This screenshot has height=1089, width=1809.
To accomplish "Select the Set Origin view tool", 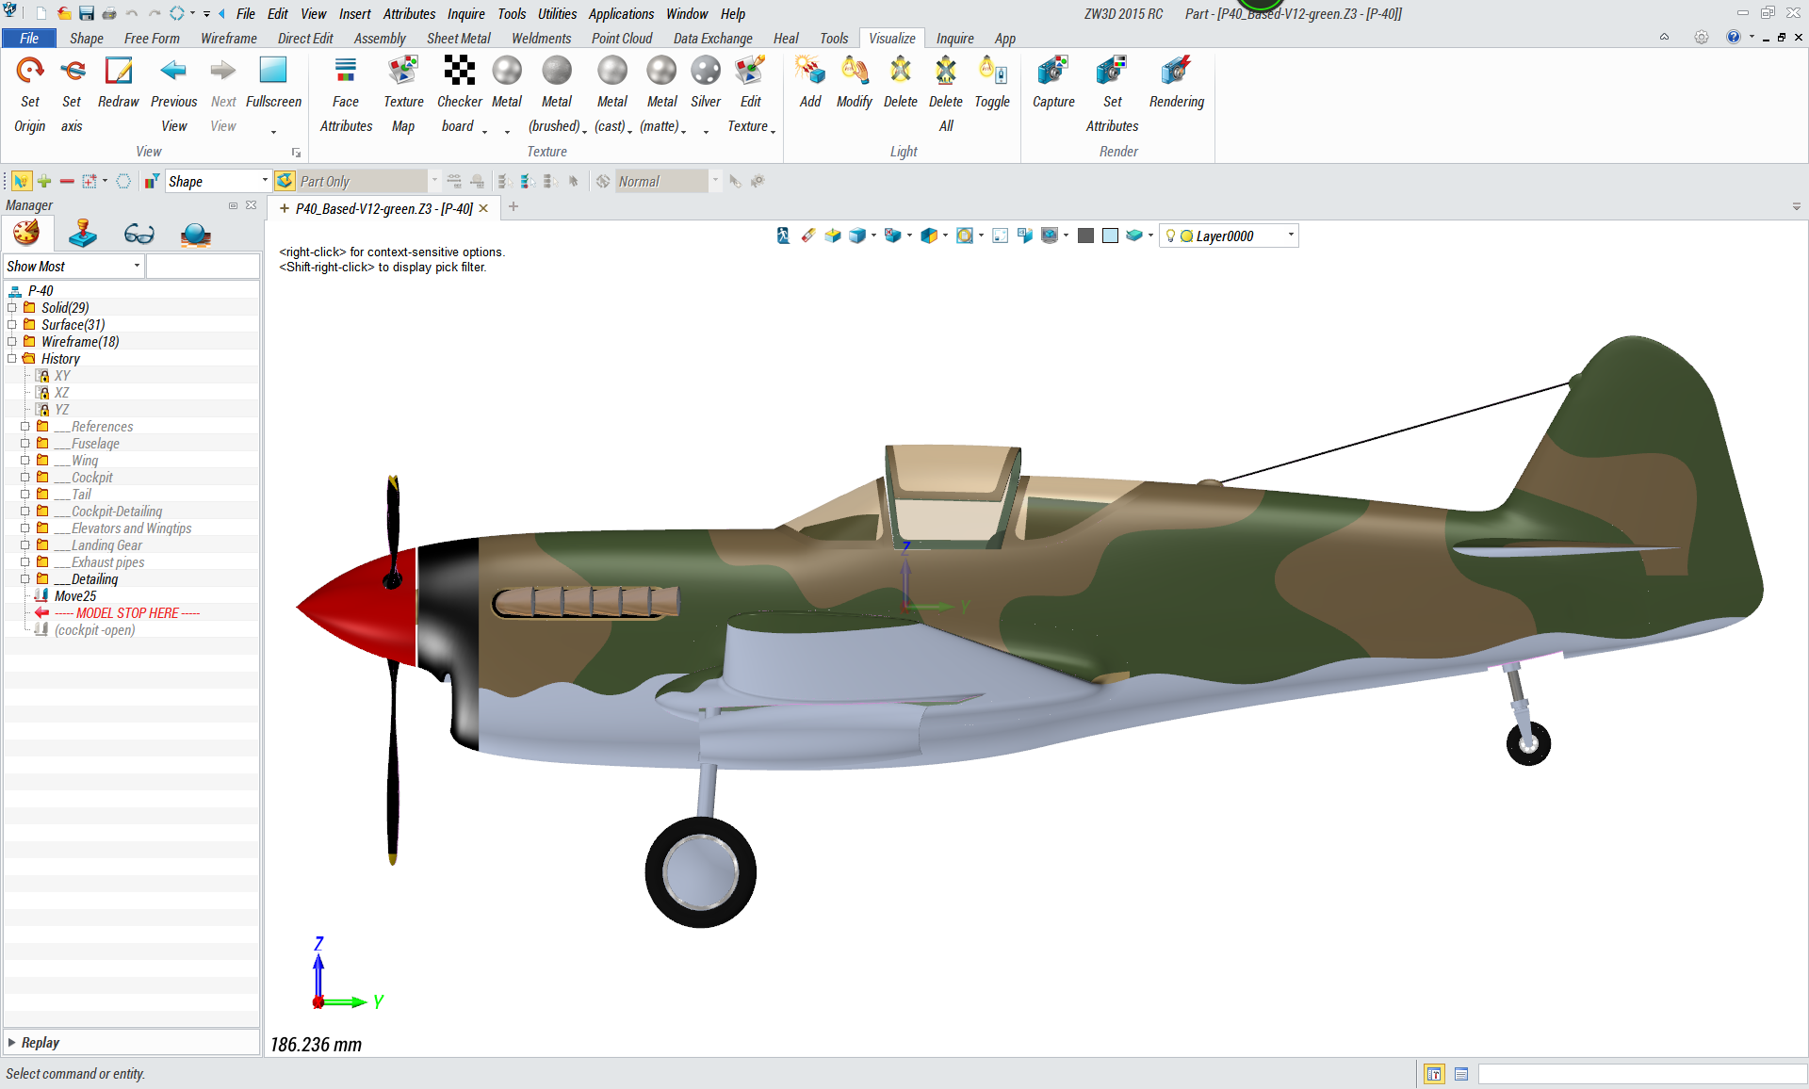I will tap(30, 72).
